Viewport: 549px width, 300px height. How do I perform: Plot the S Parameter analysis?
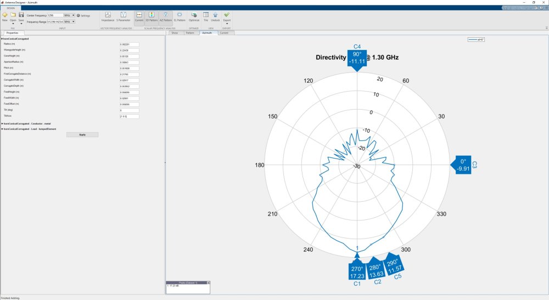(123, 16)
